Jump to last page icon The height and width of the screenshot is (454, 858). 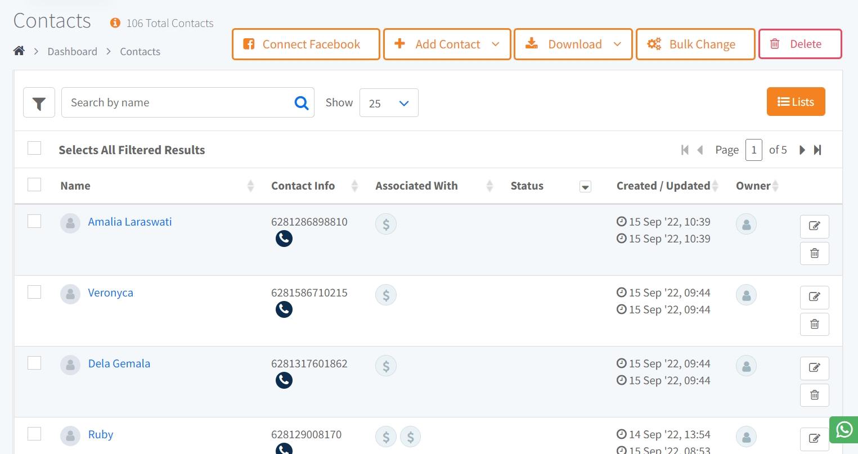pos(818,150)
